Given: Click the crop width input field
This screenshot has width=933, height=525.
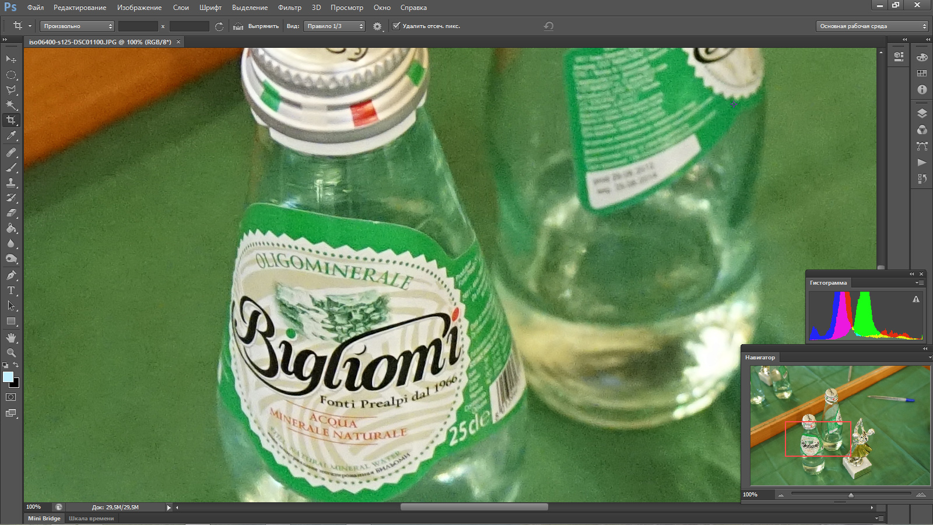Looking at the screenshot, I should 138,26.
